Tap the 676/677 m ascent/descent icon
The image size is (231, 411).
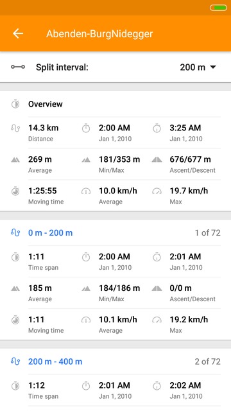click(x=157, y=160)
